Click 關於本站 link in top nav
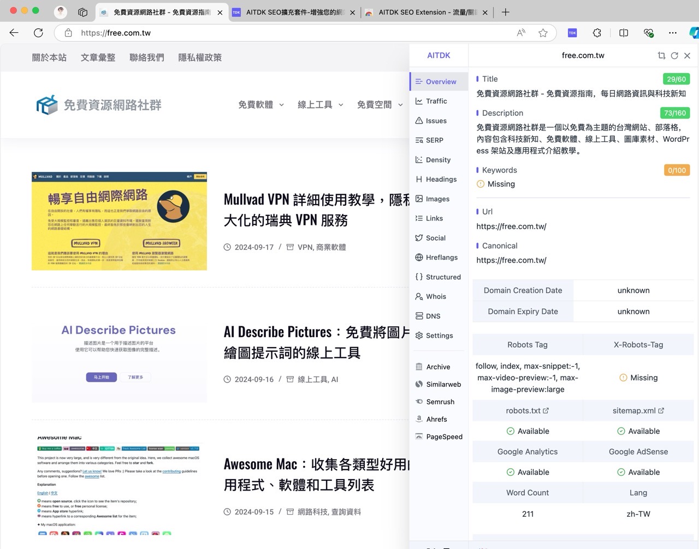This screenshot has height=549, width=699. pyautogui.click(x=49, y=57)
